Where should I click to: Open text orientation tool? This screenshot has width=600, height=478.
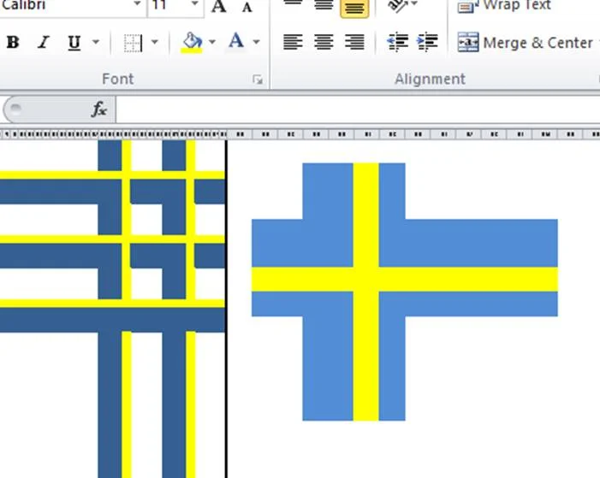click(397, 5)
